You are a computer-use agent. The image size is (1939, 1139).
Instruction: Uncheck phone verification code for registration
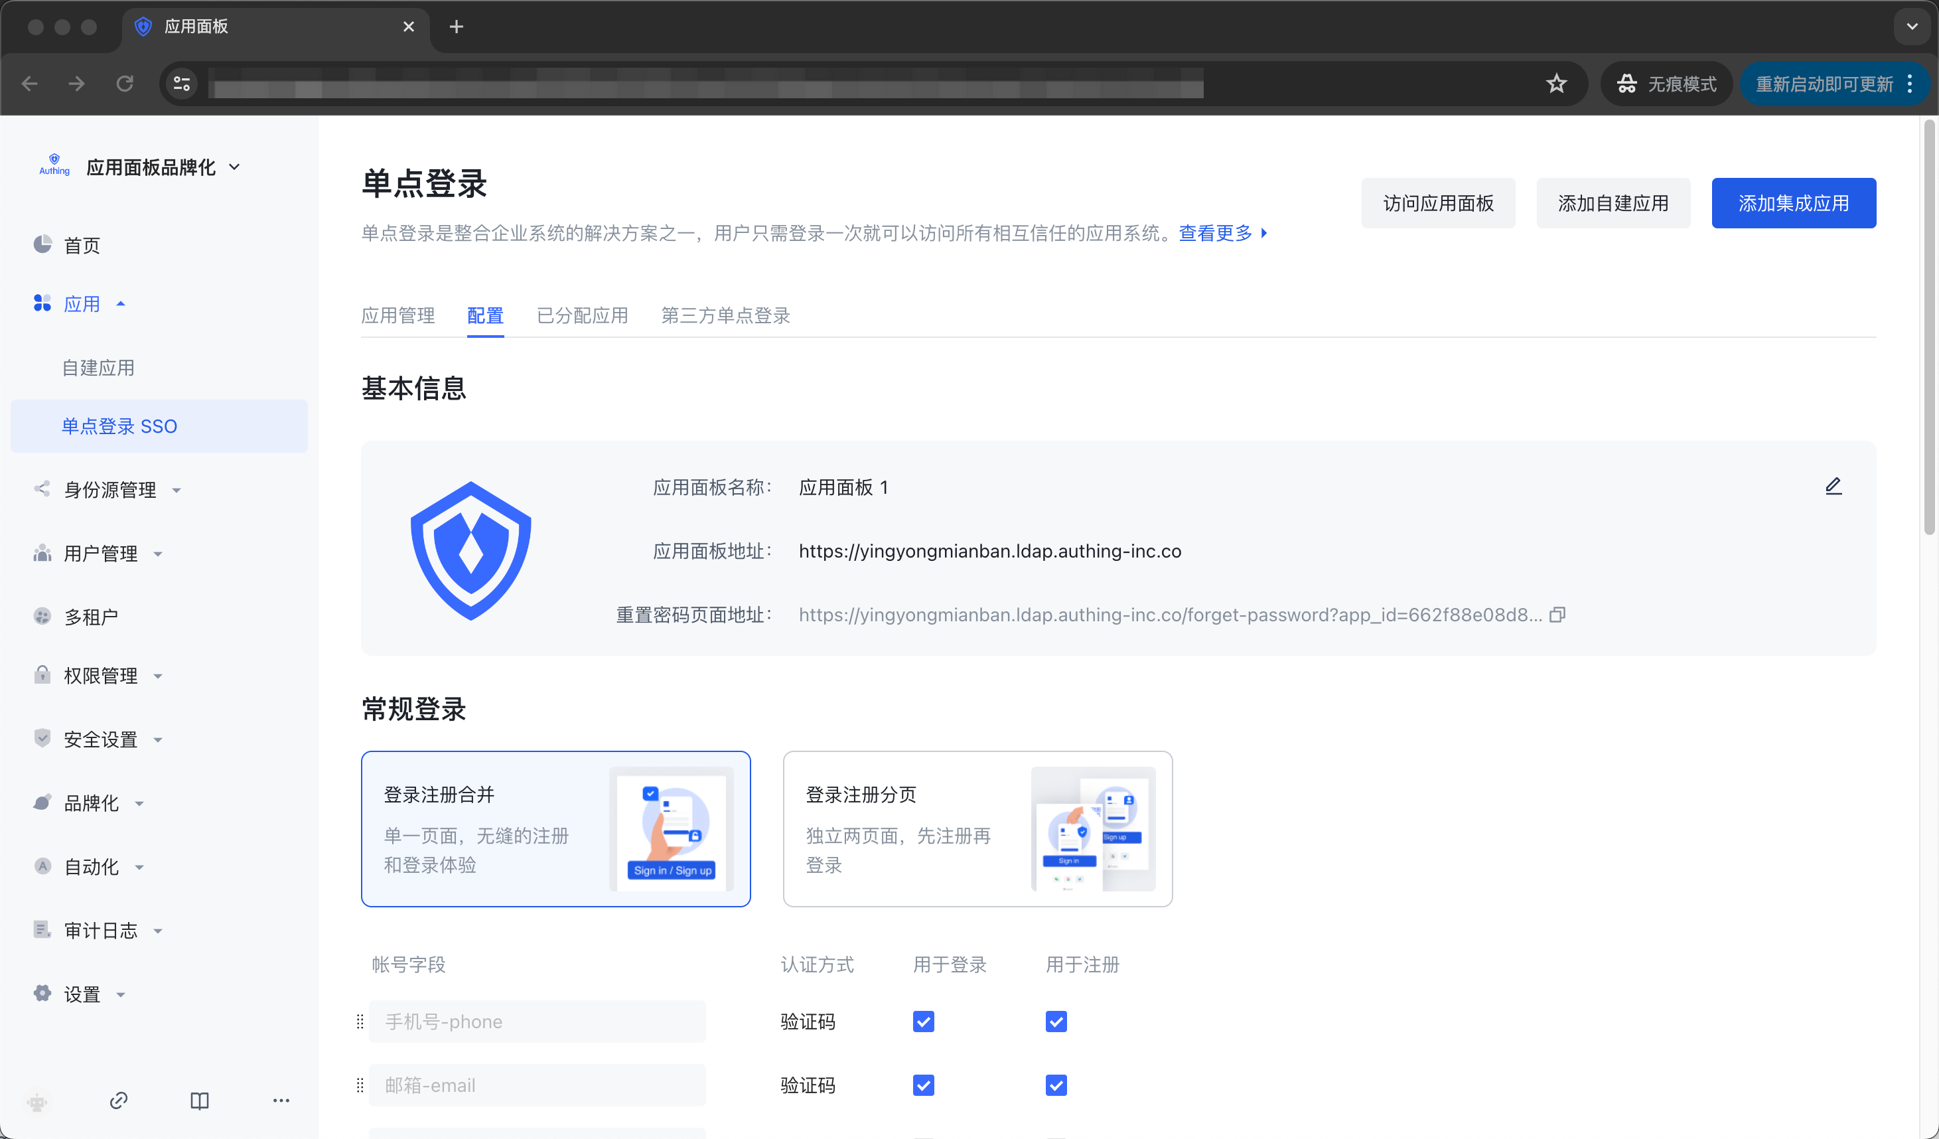tap(1056, 1022)
